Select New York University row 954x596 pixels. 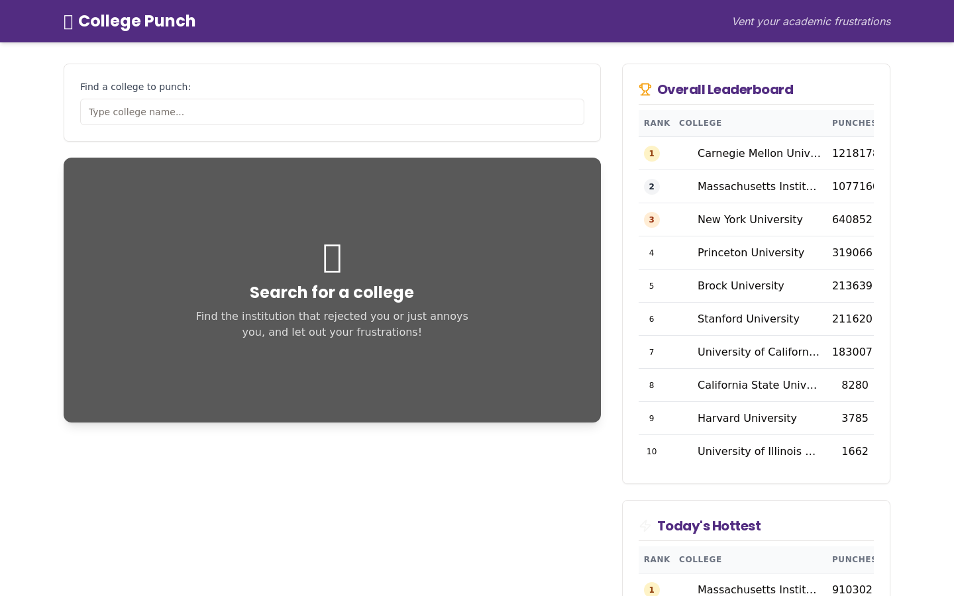pyautogui.click(x=756, y=220)
